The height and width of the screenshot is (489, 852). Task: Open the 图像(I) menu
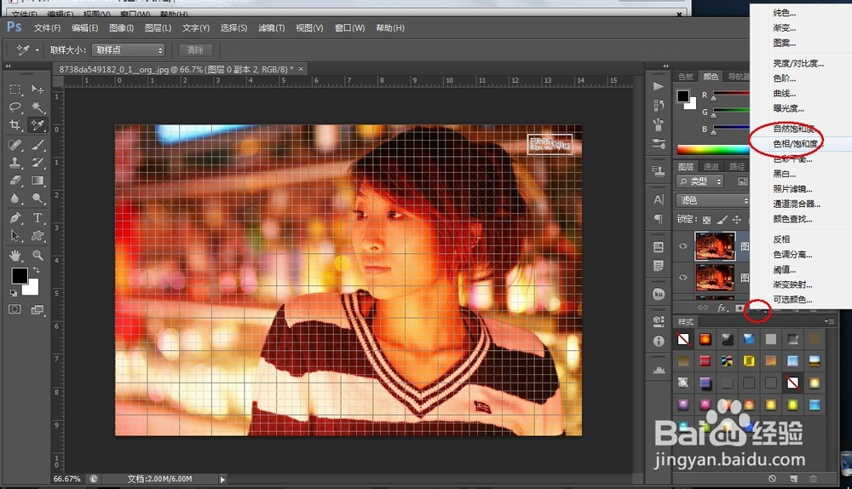121,28
